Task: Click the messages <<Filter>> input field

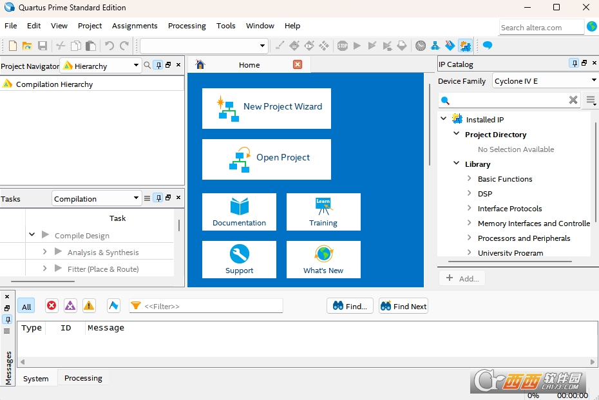Action: coord(207,306)
